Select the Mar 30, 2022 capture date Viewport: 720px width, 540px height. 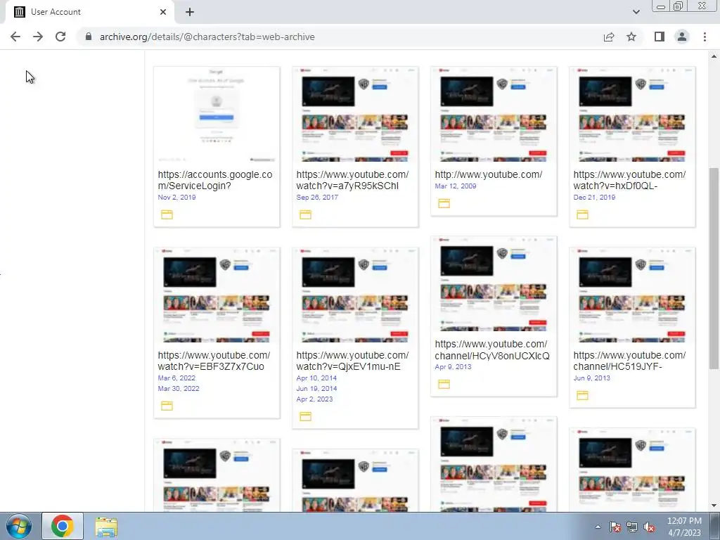[179, 388]
